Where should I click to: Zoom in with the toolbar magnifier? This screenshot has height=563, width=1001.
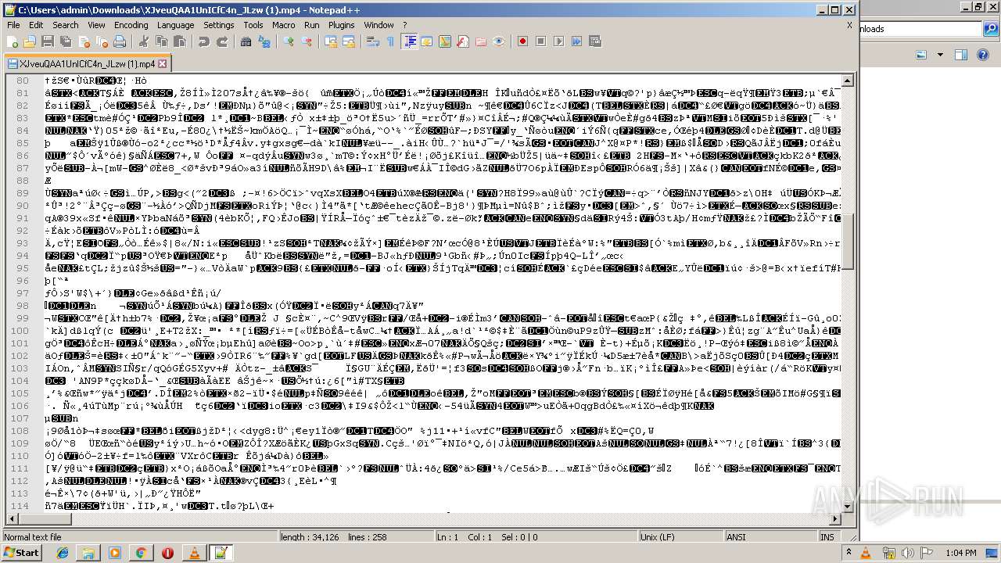288,41
